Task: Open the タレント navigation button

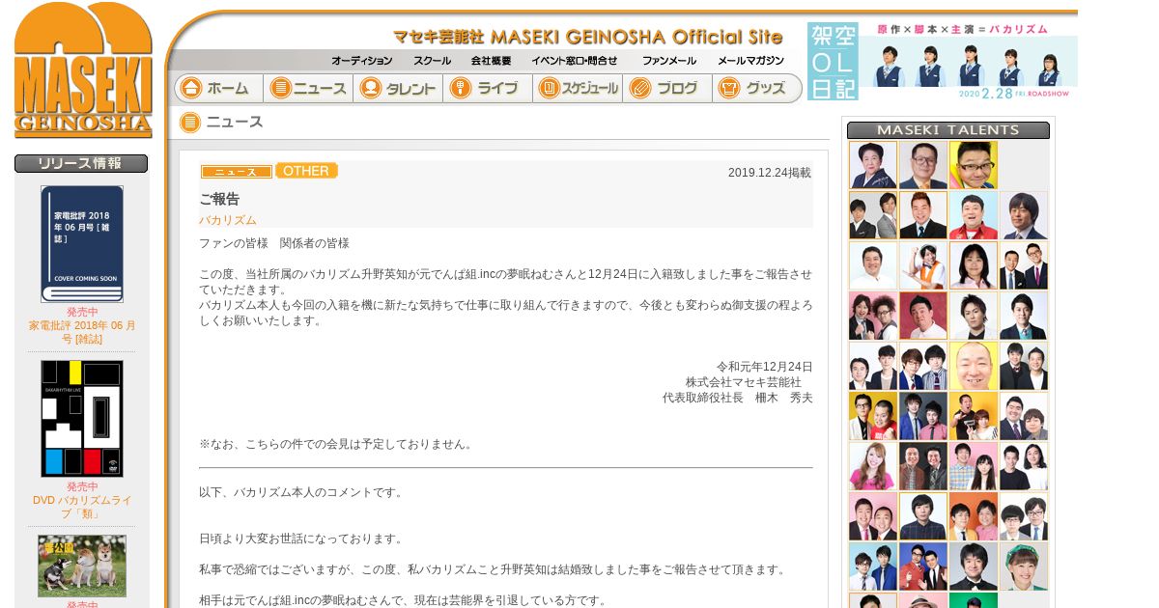Action: [x=398, y=88]
